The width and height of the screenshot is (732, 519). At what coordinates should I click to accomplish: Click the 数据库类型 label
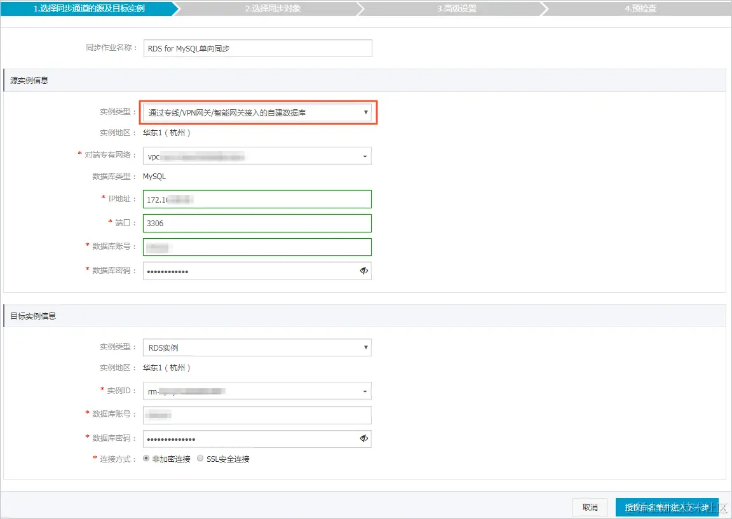click(x=114, y=177)
